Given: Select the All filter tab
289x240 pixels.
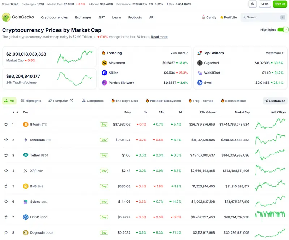Looking at the screenshot, I should pos(9,101).
